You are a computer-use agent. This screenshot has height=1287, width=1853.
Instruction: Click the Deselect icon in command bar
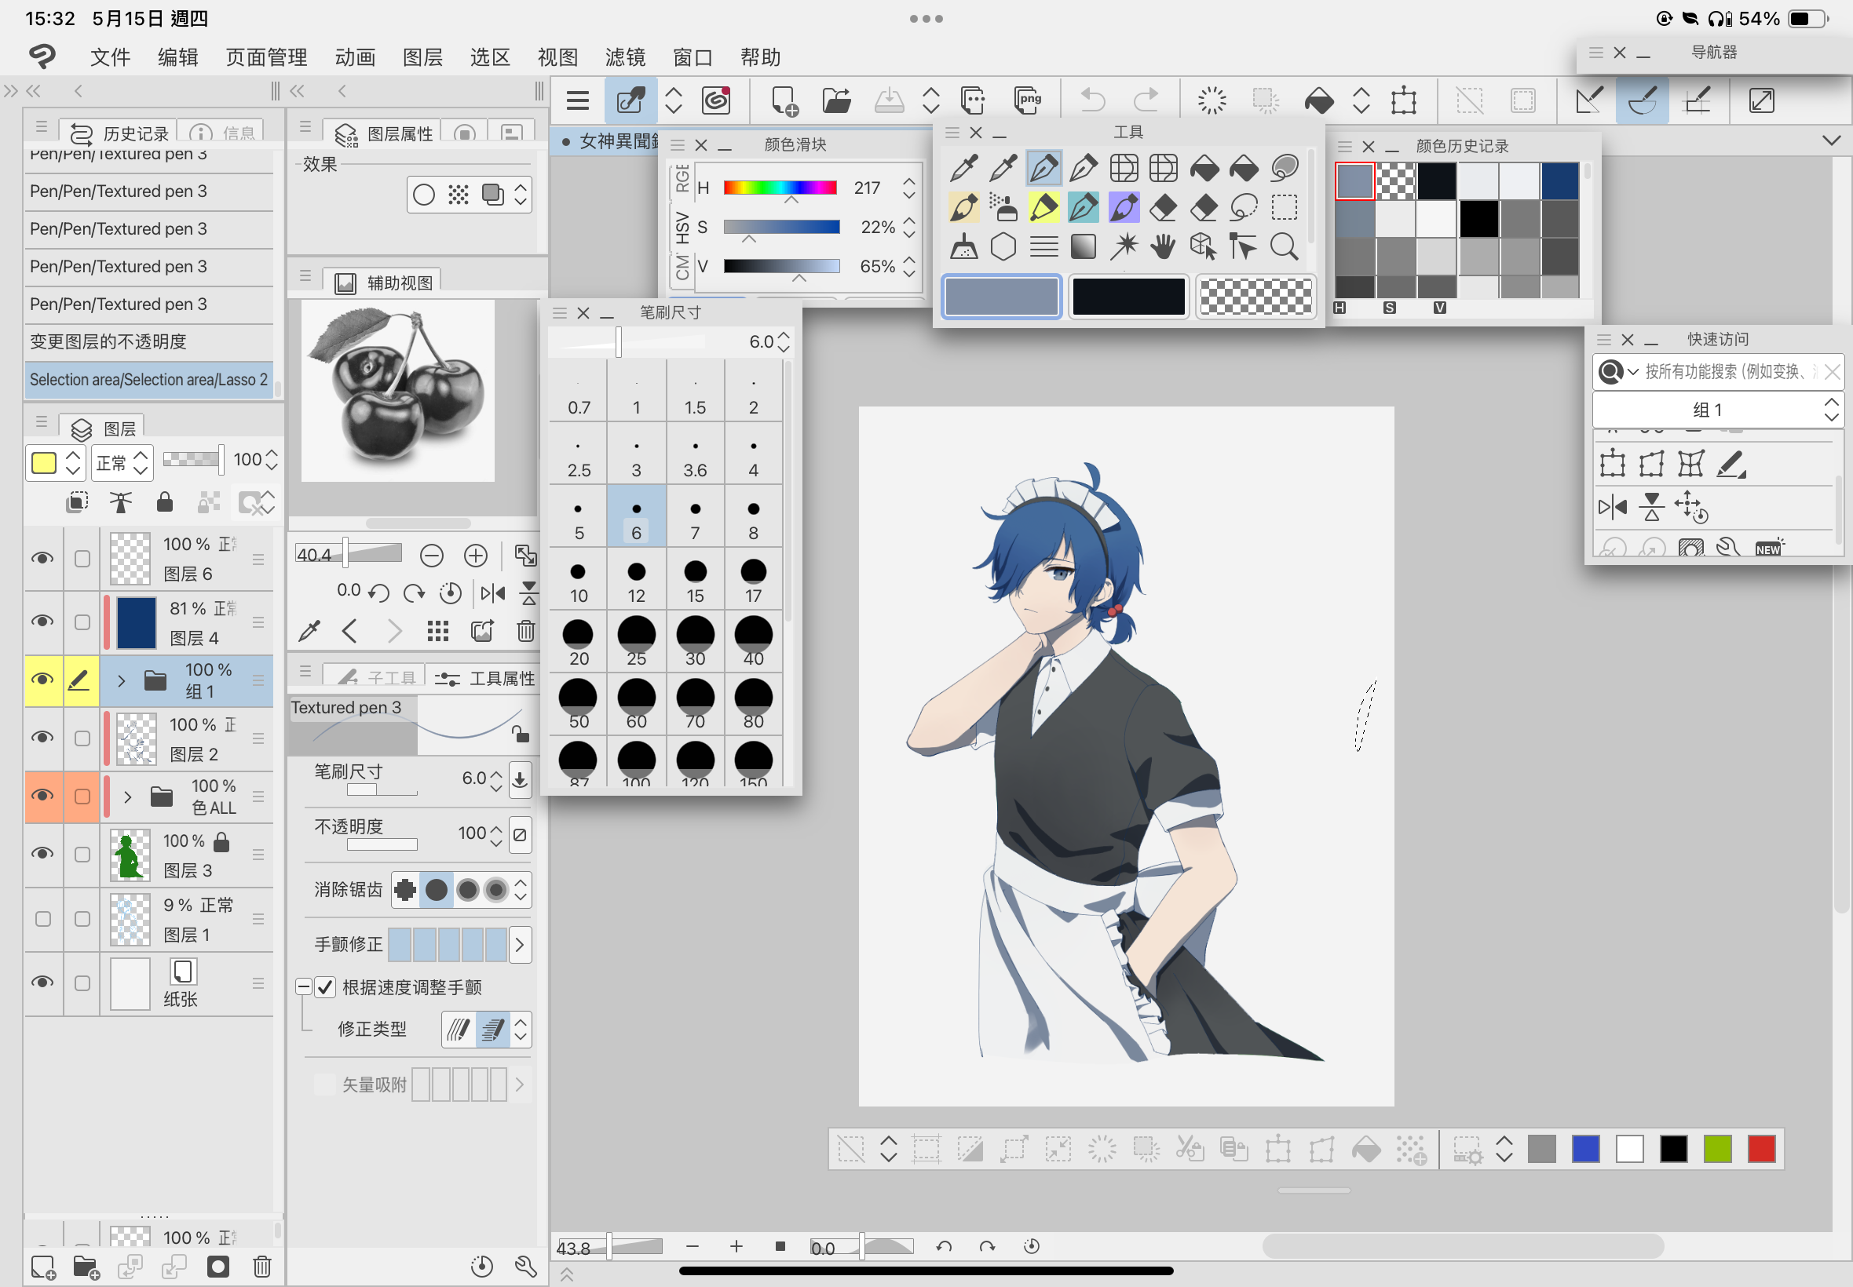pyautogui.click(x=1468, y=100)
